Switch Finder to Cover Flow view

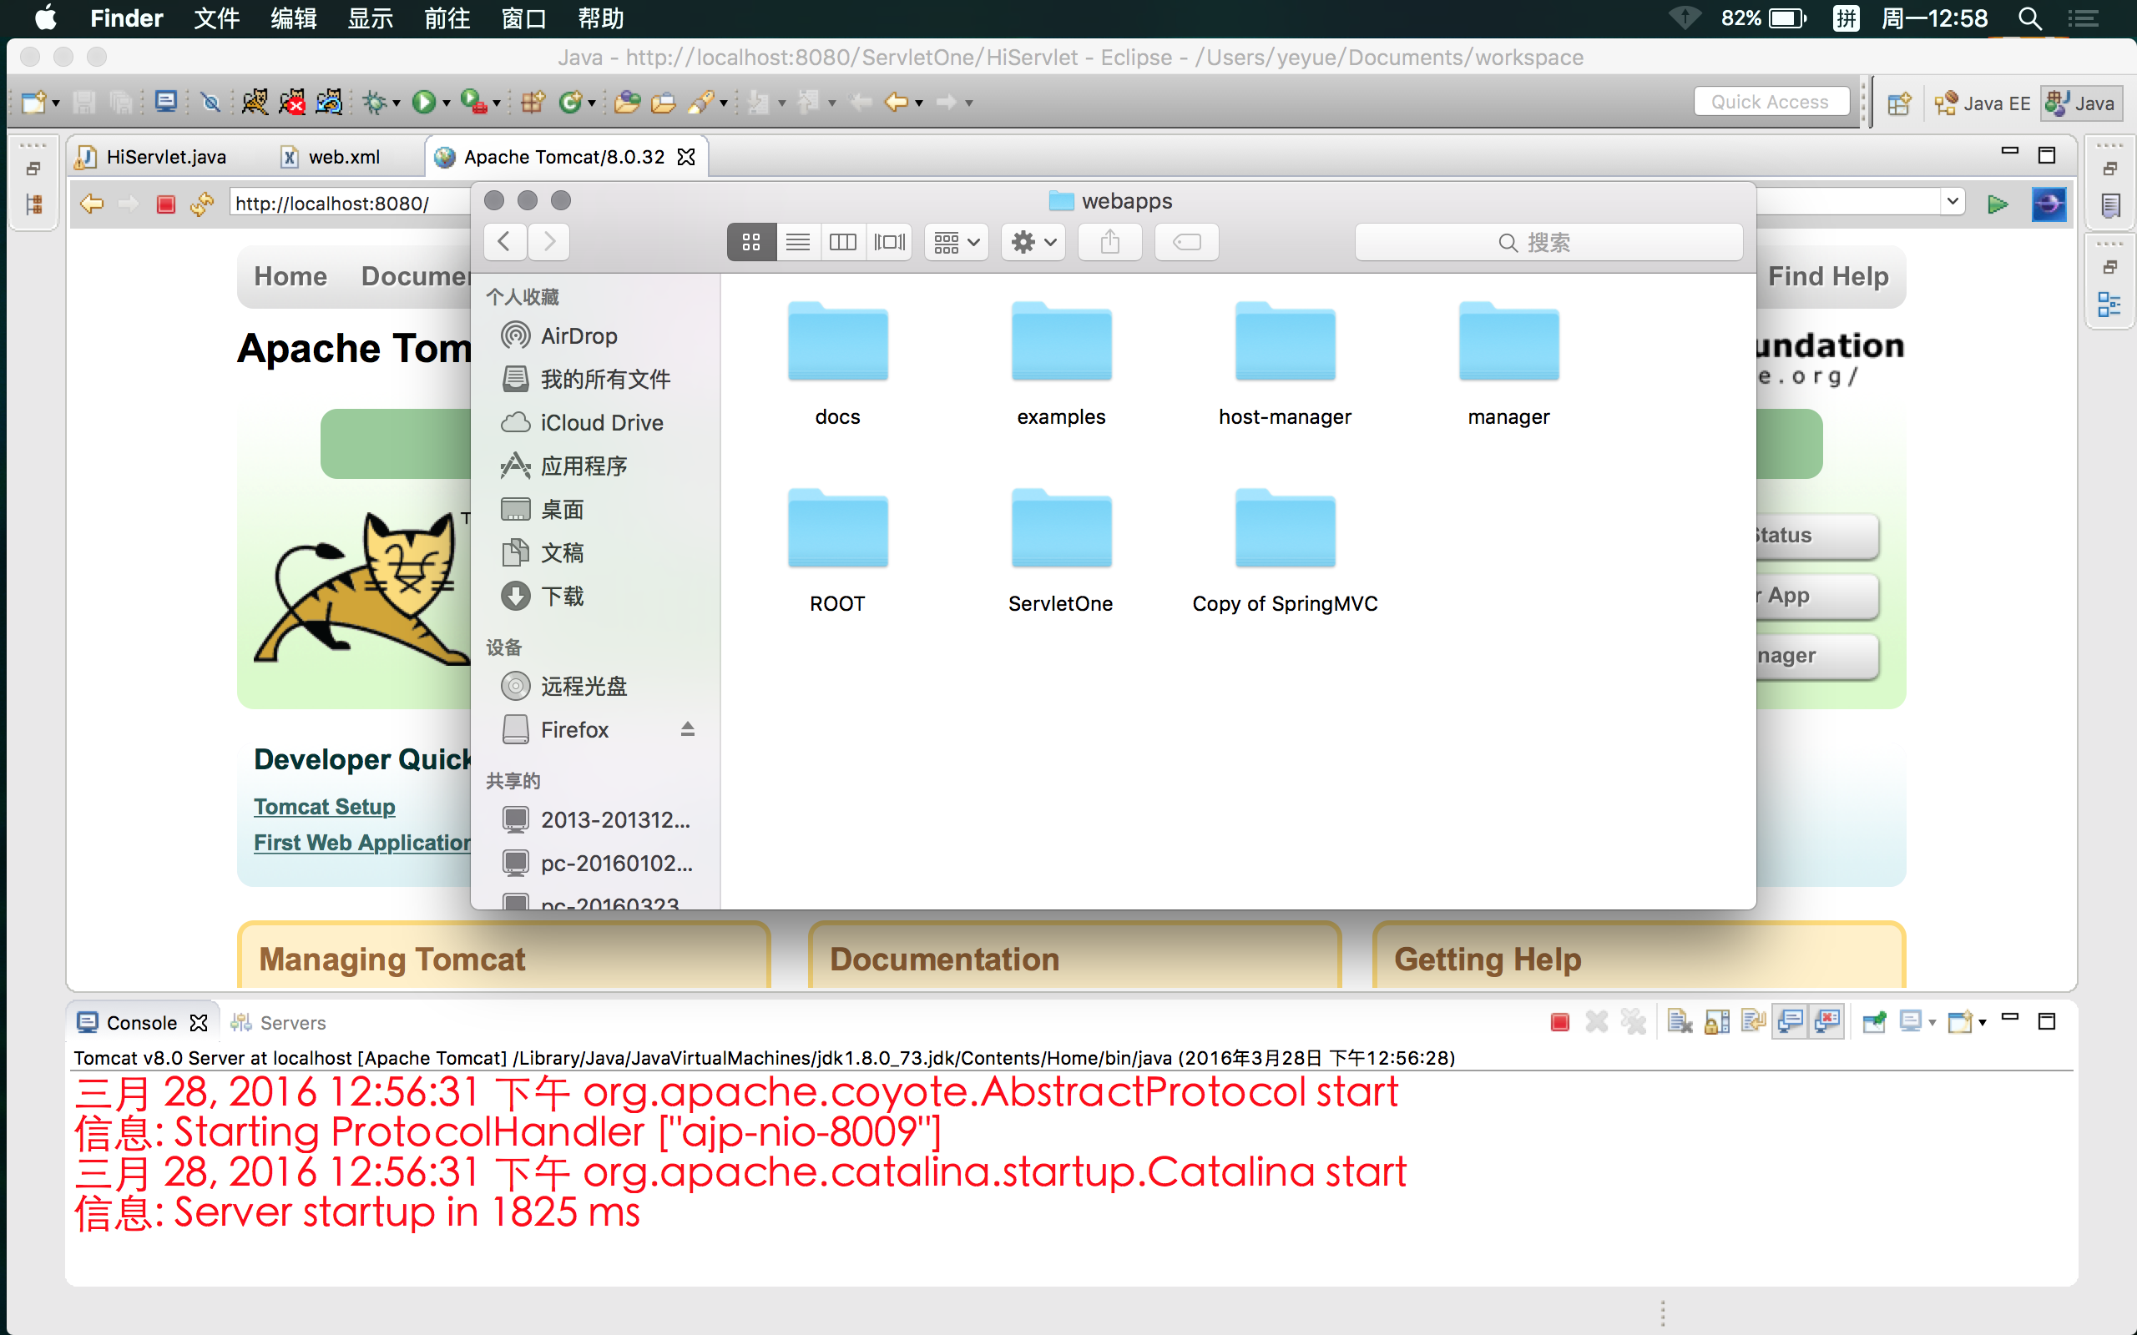pyautogui.click(x=889, y=242)
